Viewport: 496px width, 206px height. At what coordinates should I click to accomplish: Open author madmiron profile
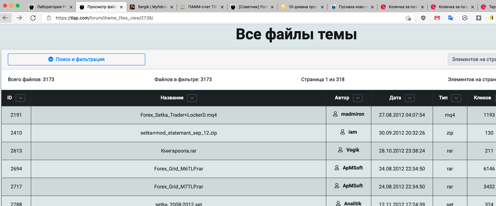click(x=353, y=114)
